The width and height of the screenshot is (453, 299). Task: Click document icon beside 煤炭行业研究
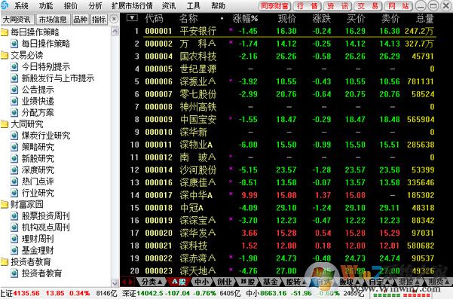pos(14,136)
